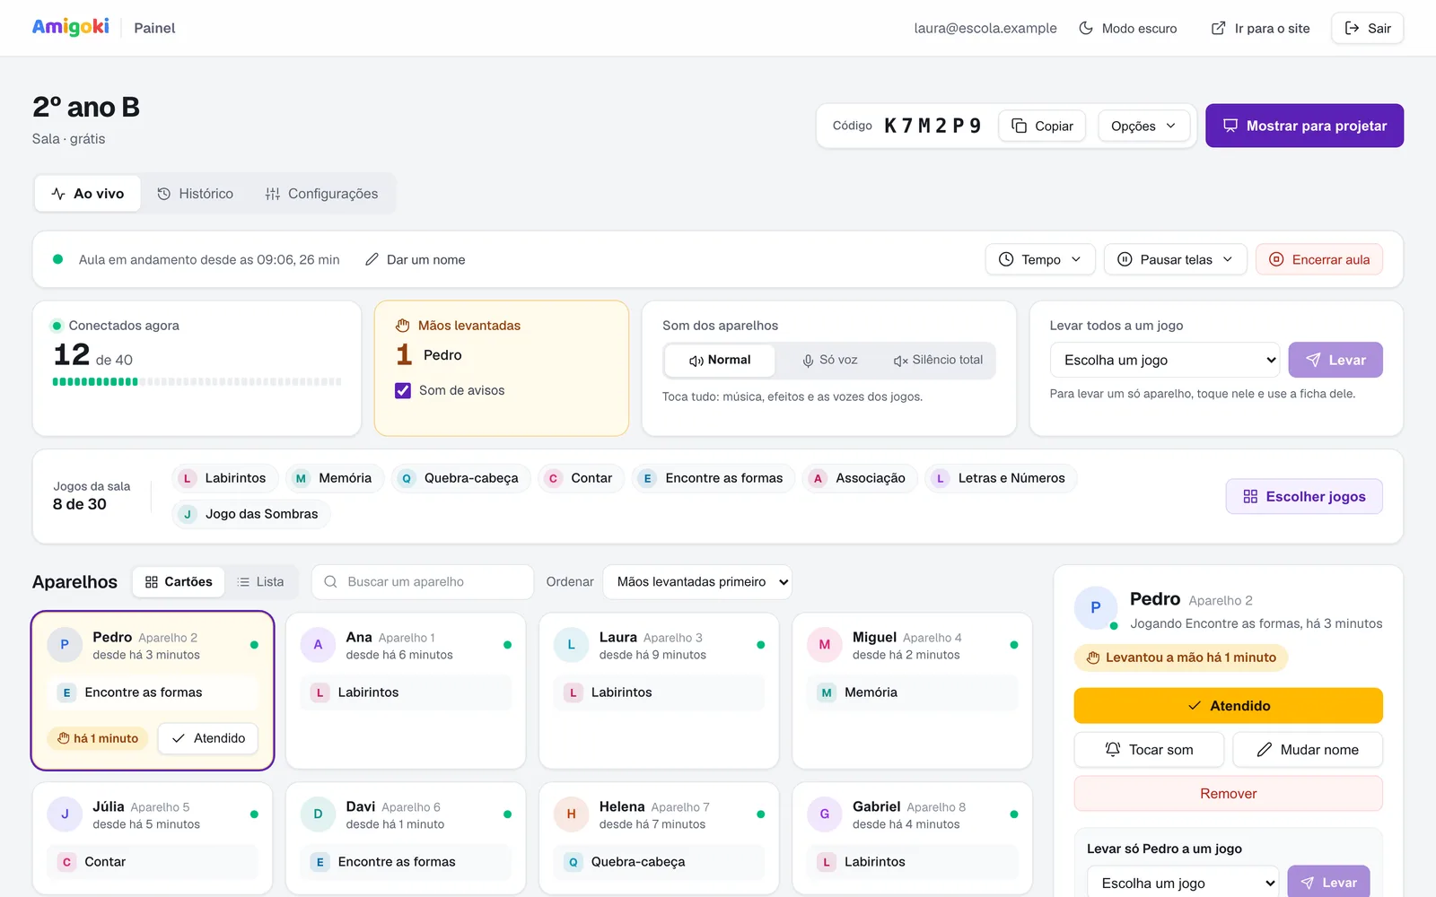This screenshot has height=897, width=1436.
Task: Click the raised hand icon in Mãos levantadas
Action: click(403, 326)
